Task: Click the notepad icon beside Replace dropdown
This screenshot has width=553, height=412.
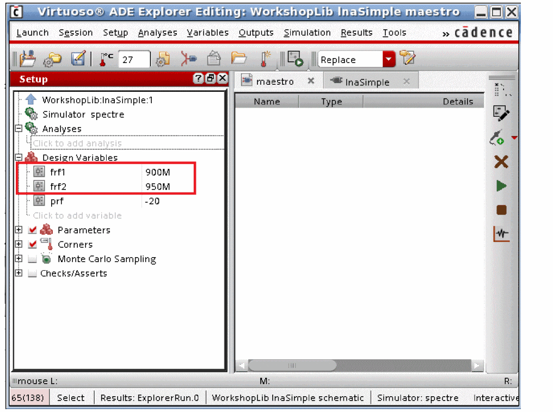Action: (x=407, y=58)
